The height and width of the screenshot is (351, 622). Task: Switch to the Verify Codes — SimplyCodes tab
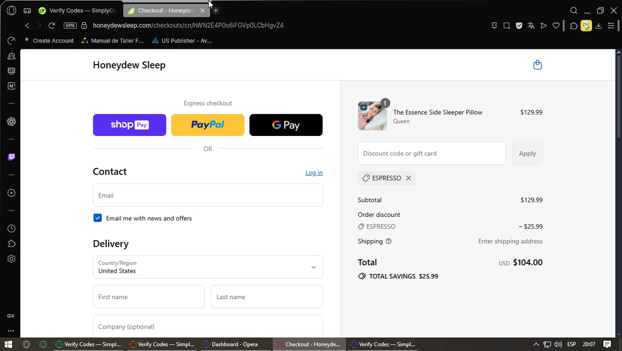click(x=78, y=11)
